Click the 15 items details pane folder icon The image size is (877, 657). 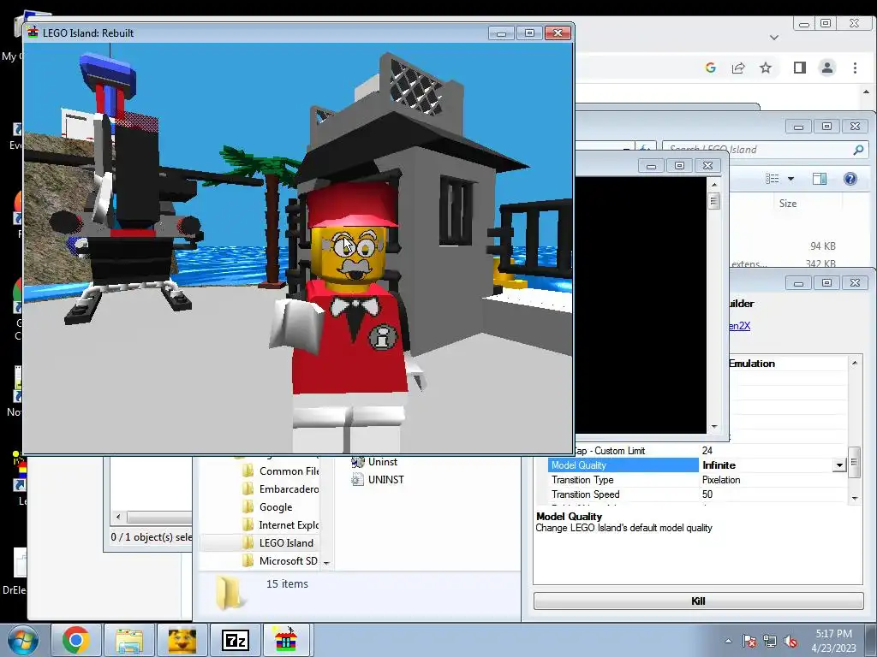point(230,592)
